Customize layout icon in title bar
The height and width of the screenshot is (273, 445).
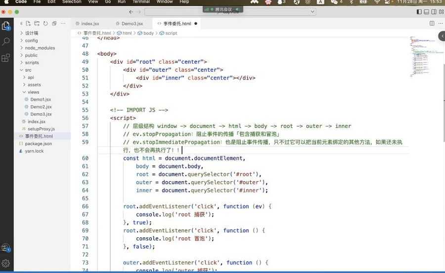(x=442, y=12)
